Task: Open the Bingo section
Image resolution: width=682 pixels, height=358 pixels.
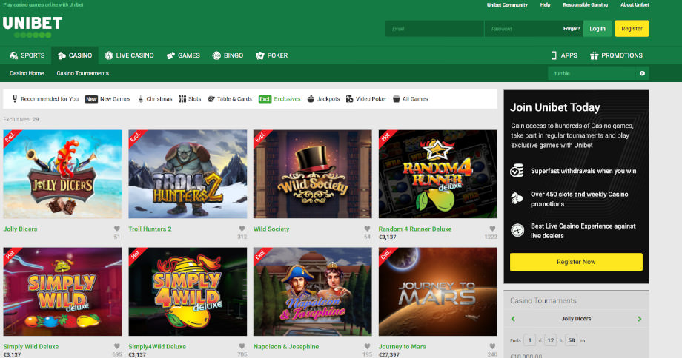Action: (x=228, y=55)
